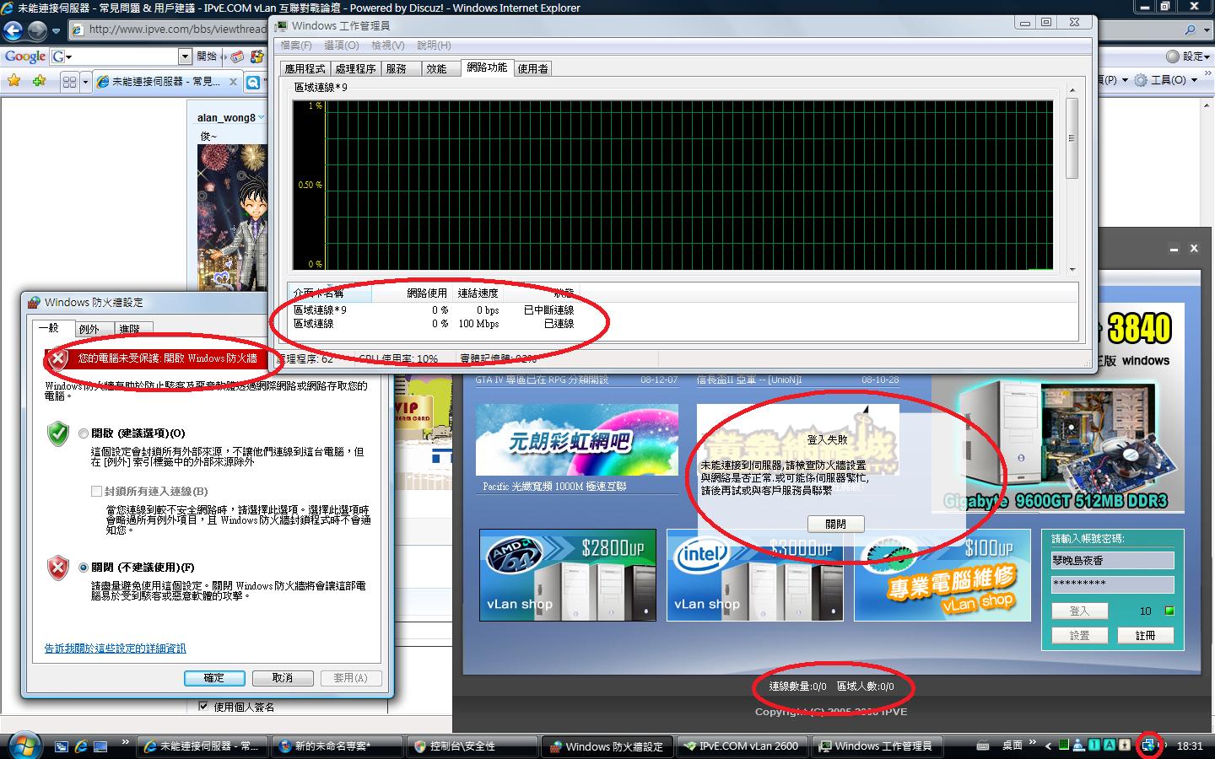Click the vLan password field
The height and width of the screenshot is (759, 1215).
1112,584
